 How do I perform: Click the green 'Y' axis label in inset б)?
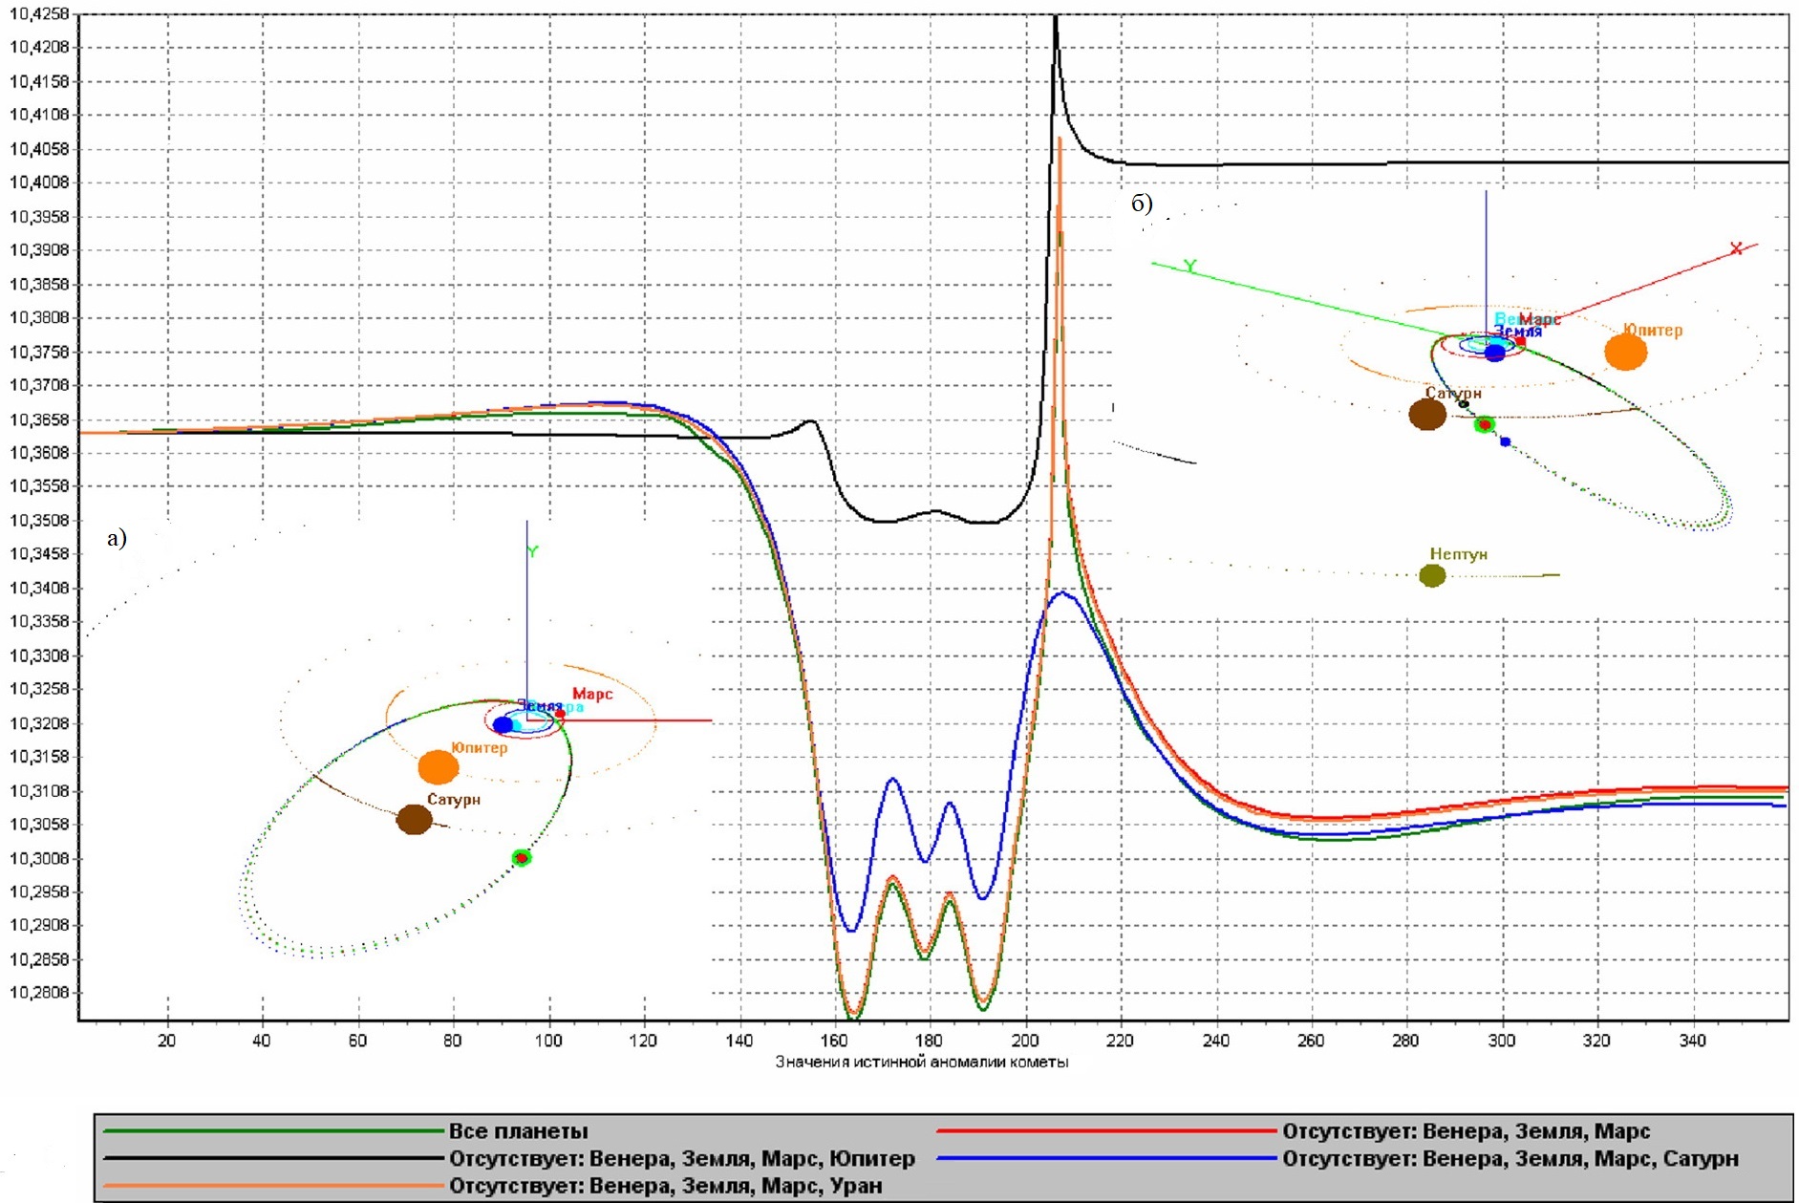pyautogui.click(x=1190, y=266)
